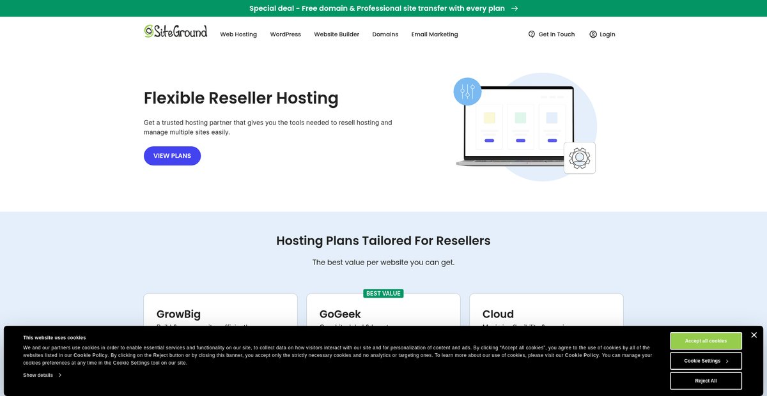Click the special deal banner arrow
767x396 pixels.
515,8
